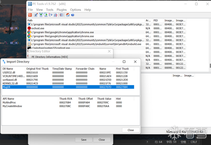Click the Time/Date Stamp column header

[63, 69]
